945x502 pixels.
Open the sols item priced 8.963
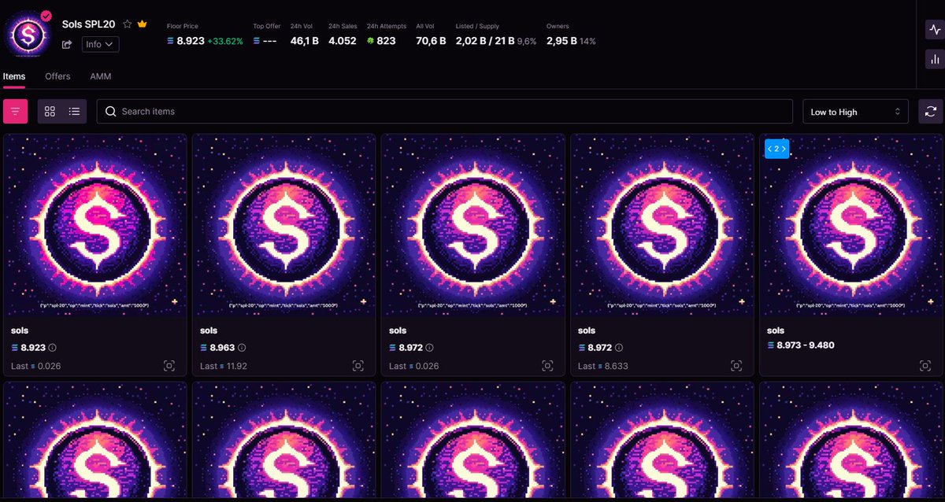pyautogui.click(x=284, y=254)
